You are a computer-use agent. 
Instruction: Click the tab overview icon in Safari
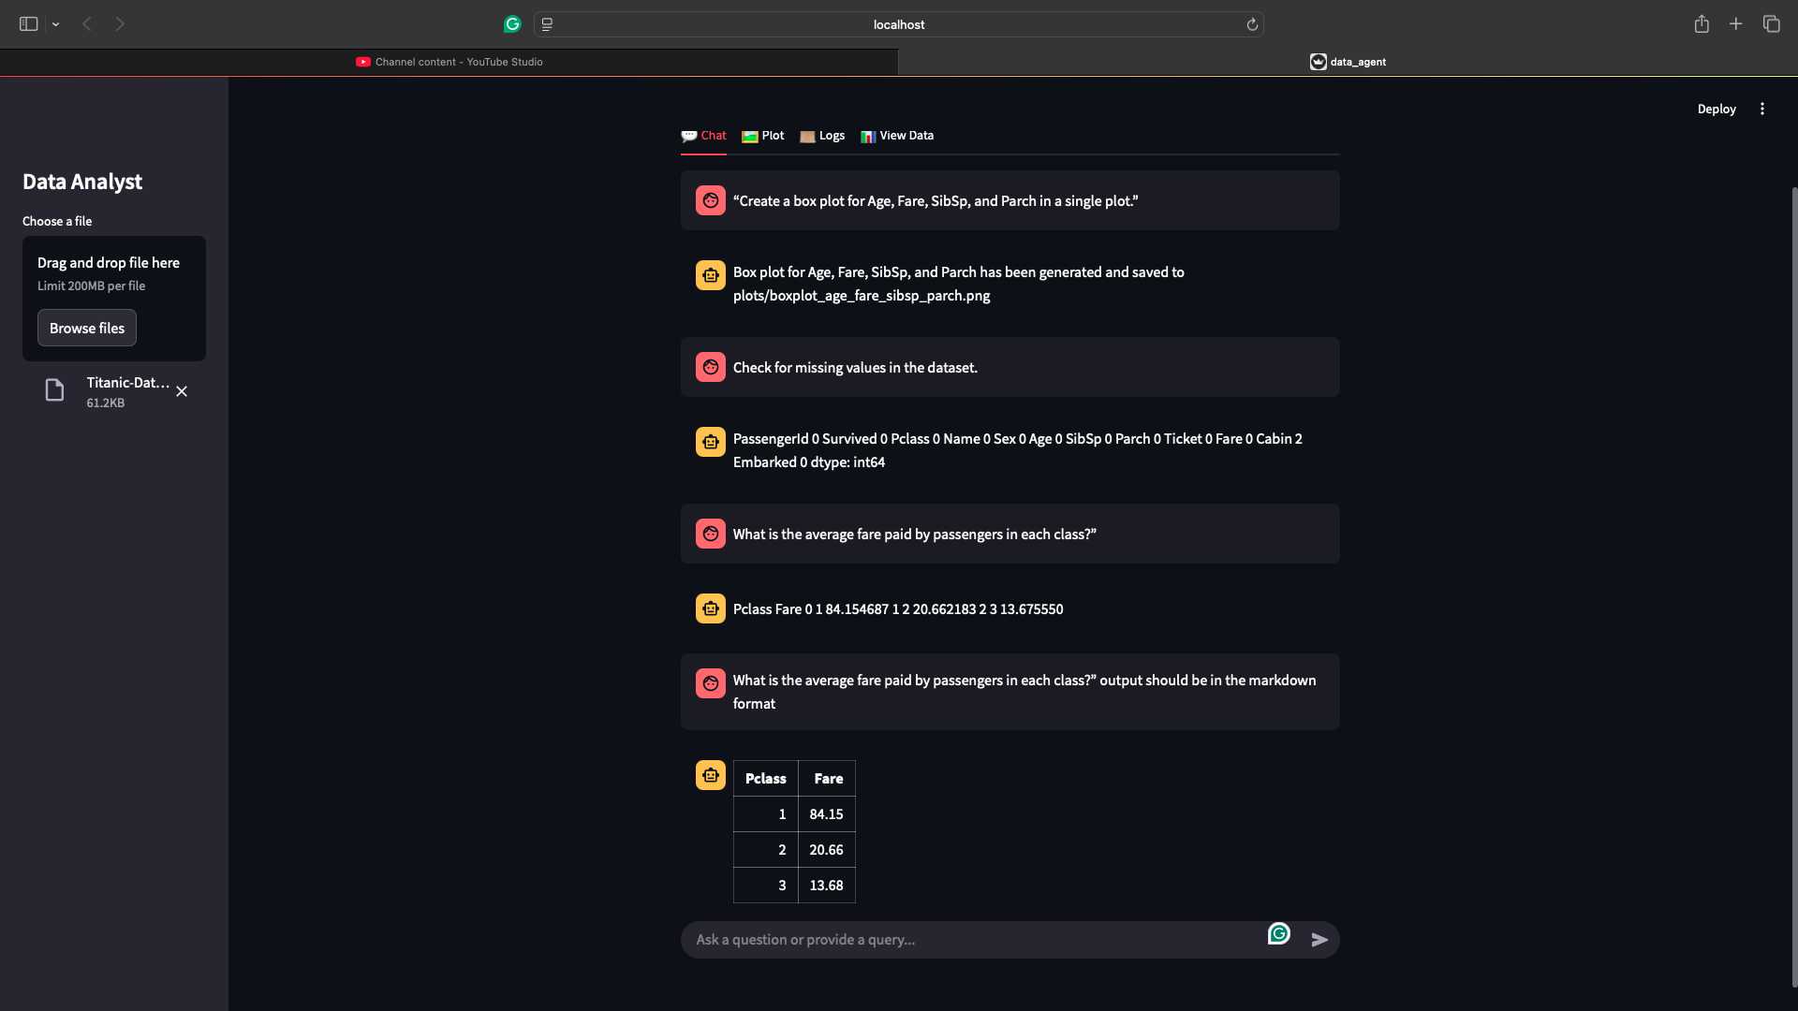(1772, 23)
